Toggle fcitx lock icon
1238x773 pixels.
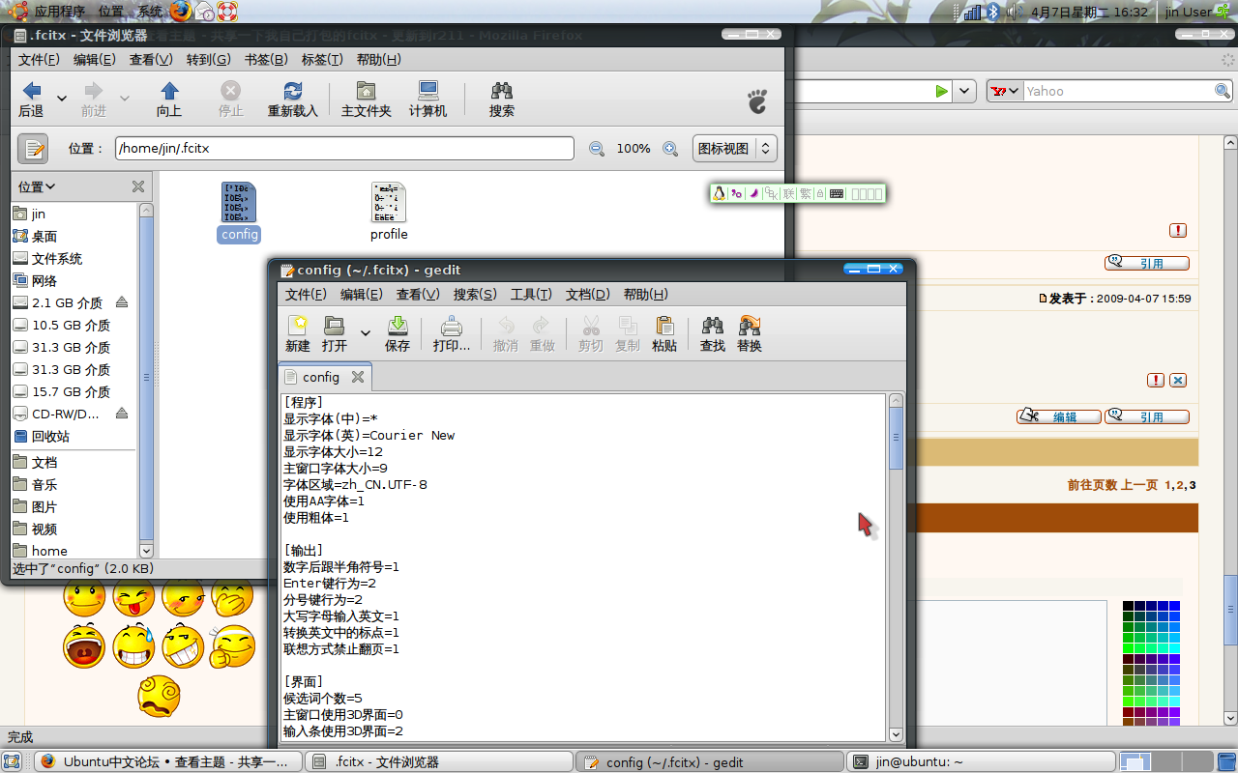point(820,193)
